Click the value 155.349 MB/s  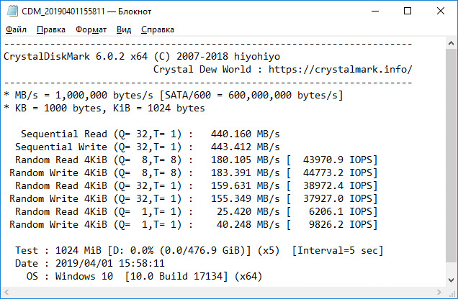[246, 199]
